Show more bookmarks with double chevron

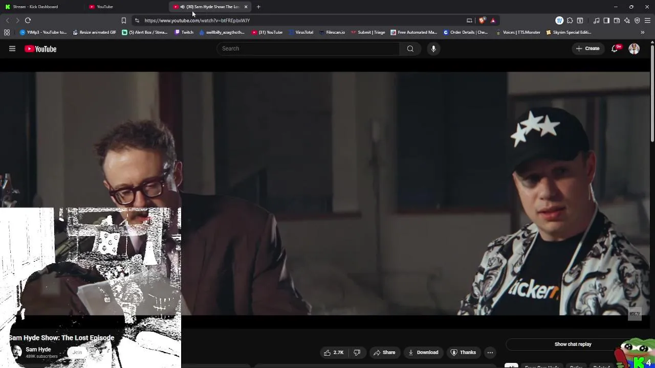(x=642, y=32)
